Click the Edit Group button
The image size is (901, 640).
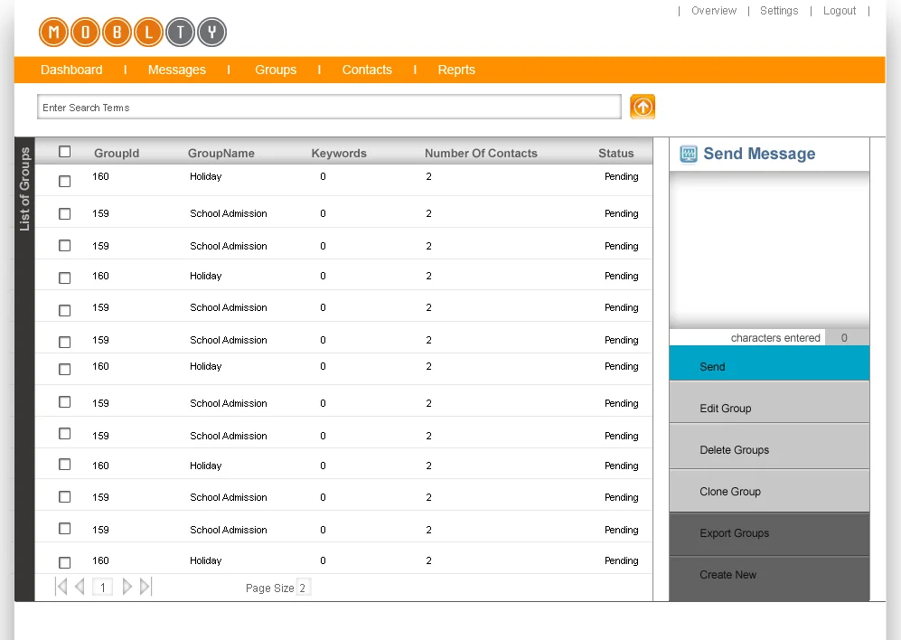pyautogui.click(x=769, y=402)
